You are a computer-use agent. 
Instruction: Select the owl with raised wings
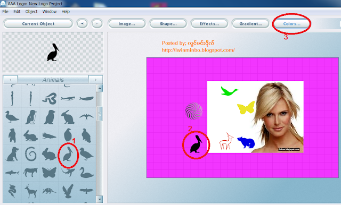[x=68, y=191]
